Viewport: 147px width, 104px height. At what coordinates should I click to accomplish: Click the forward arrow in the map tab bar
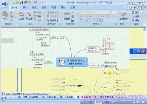click(5, 98)
